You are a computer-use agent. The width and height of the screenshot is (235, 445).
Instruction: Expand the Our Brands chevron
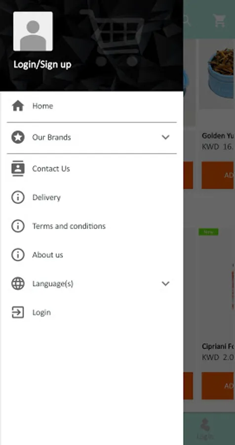(165, 137)
